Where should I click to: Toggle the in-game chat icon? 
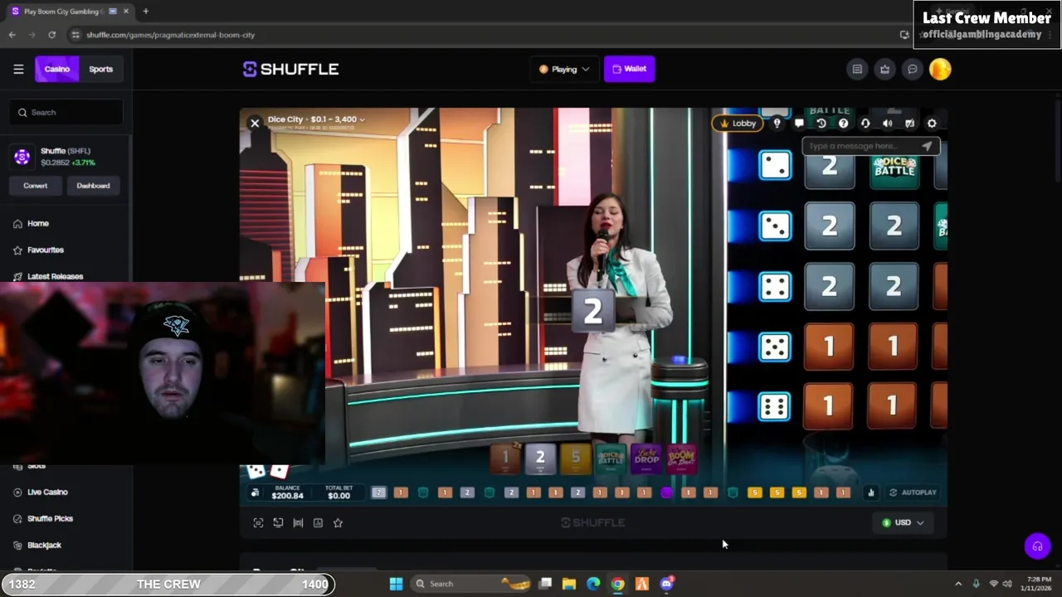799,123
